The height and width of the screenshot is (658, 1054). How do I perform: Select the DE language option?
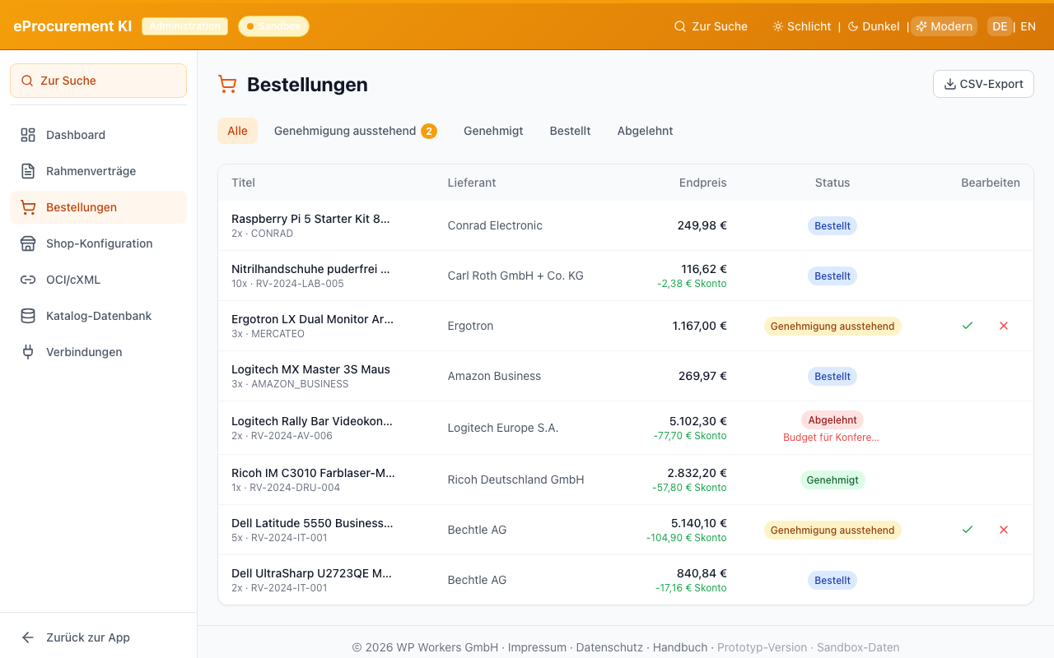pyautogui.click(x=1000, y=26)
